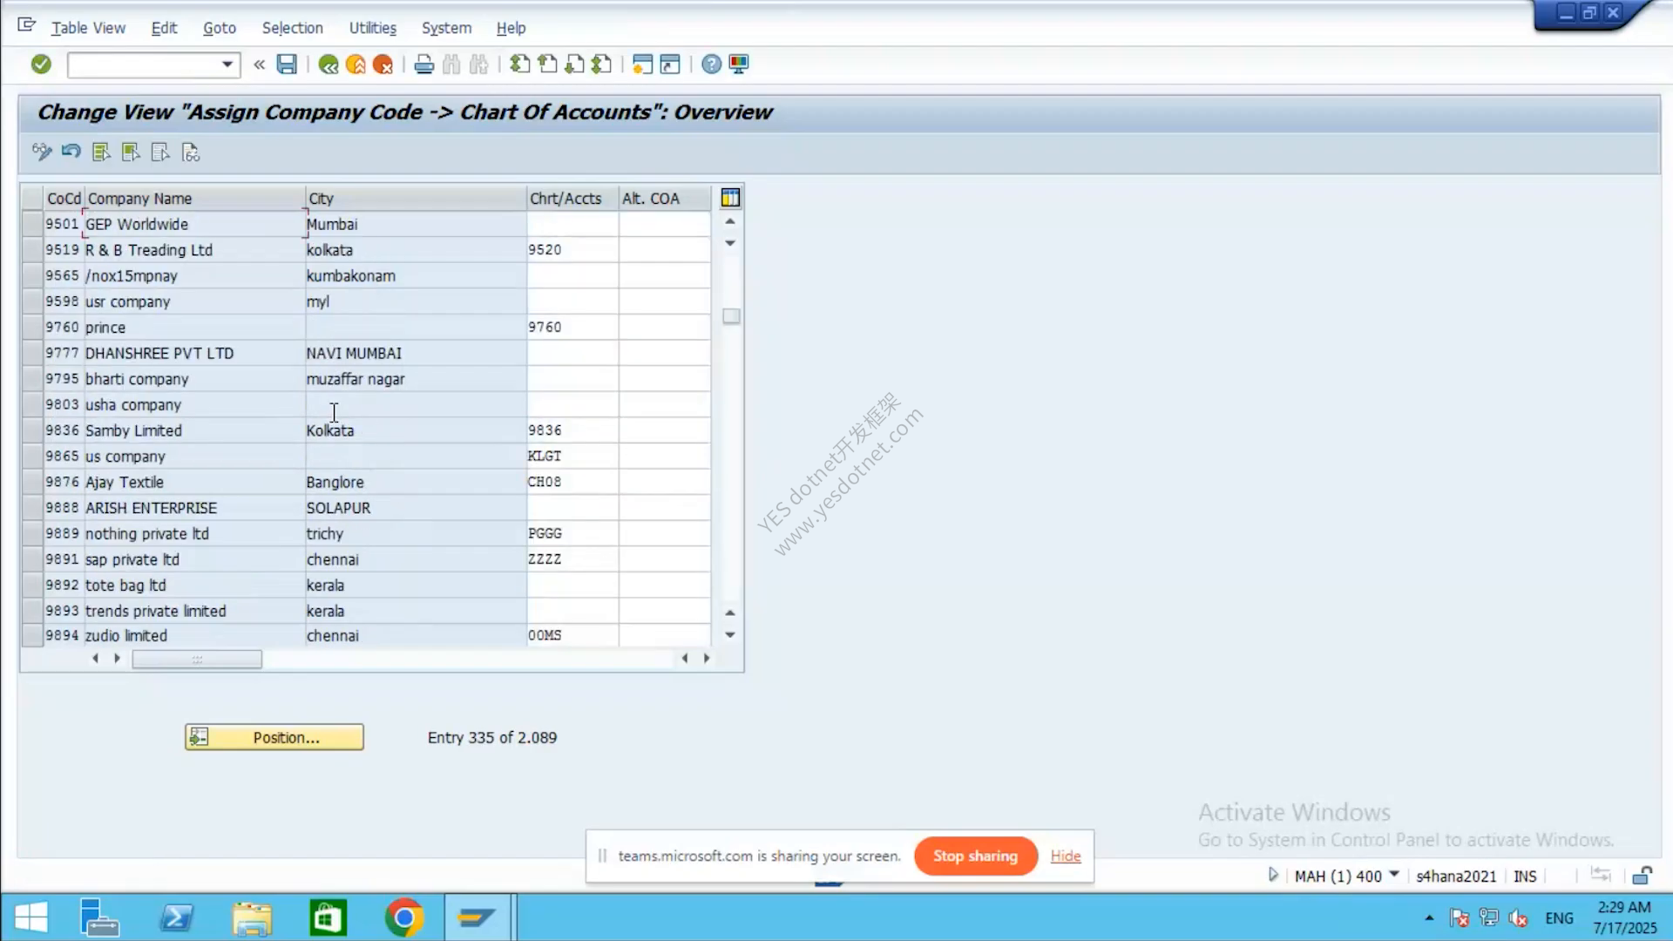Click the Position... button

tap(274, 737)
